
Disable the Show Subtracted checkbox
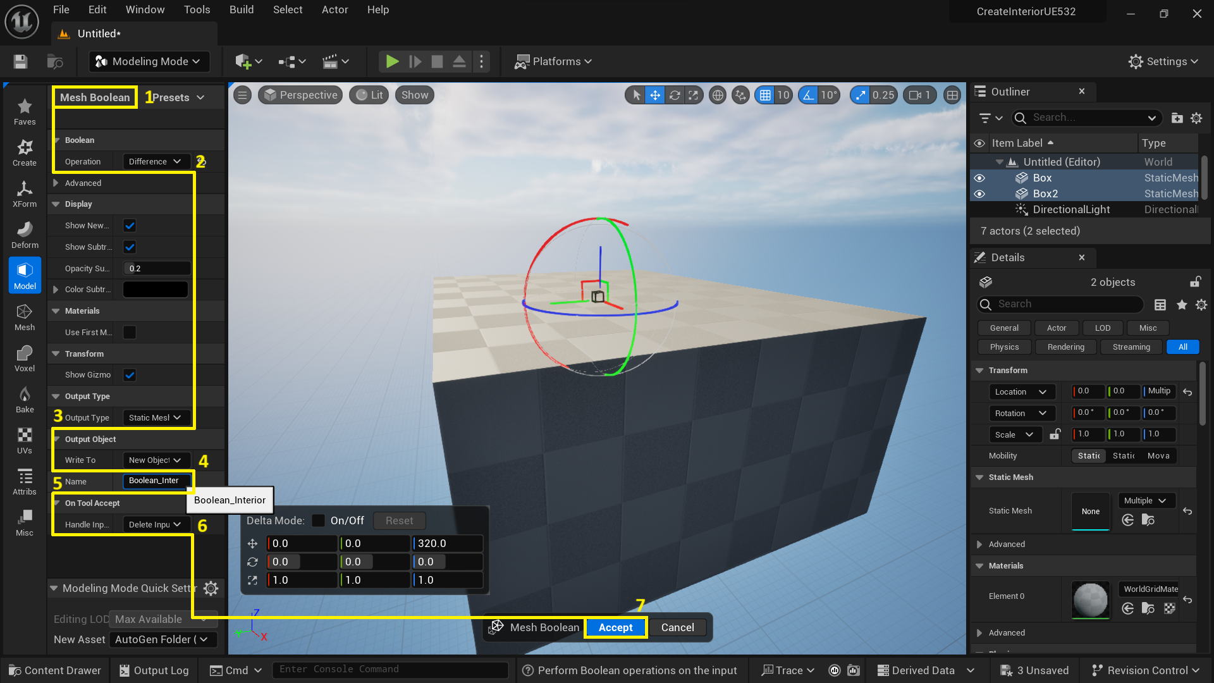(129, 247)
